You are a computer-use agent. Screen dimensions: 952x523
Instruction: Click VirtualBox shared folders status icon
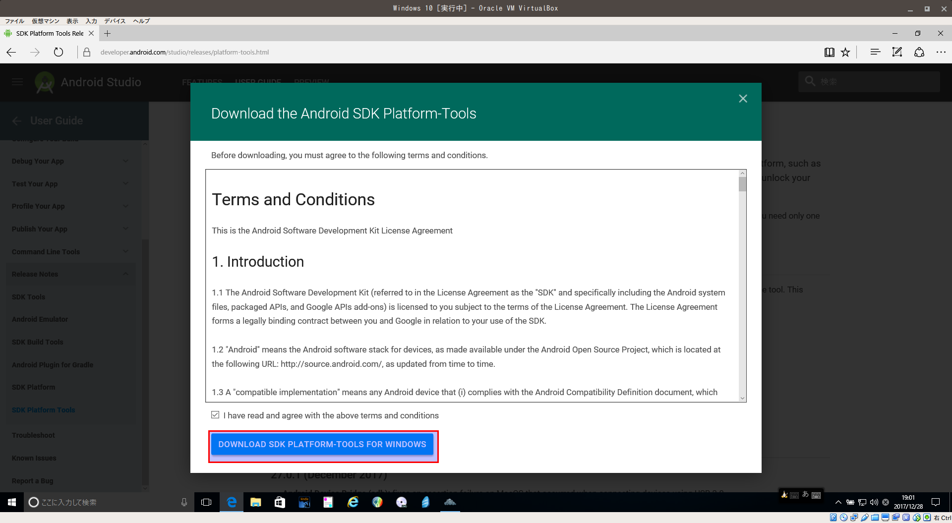coord(875,518)
